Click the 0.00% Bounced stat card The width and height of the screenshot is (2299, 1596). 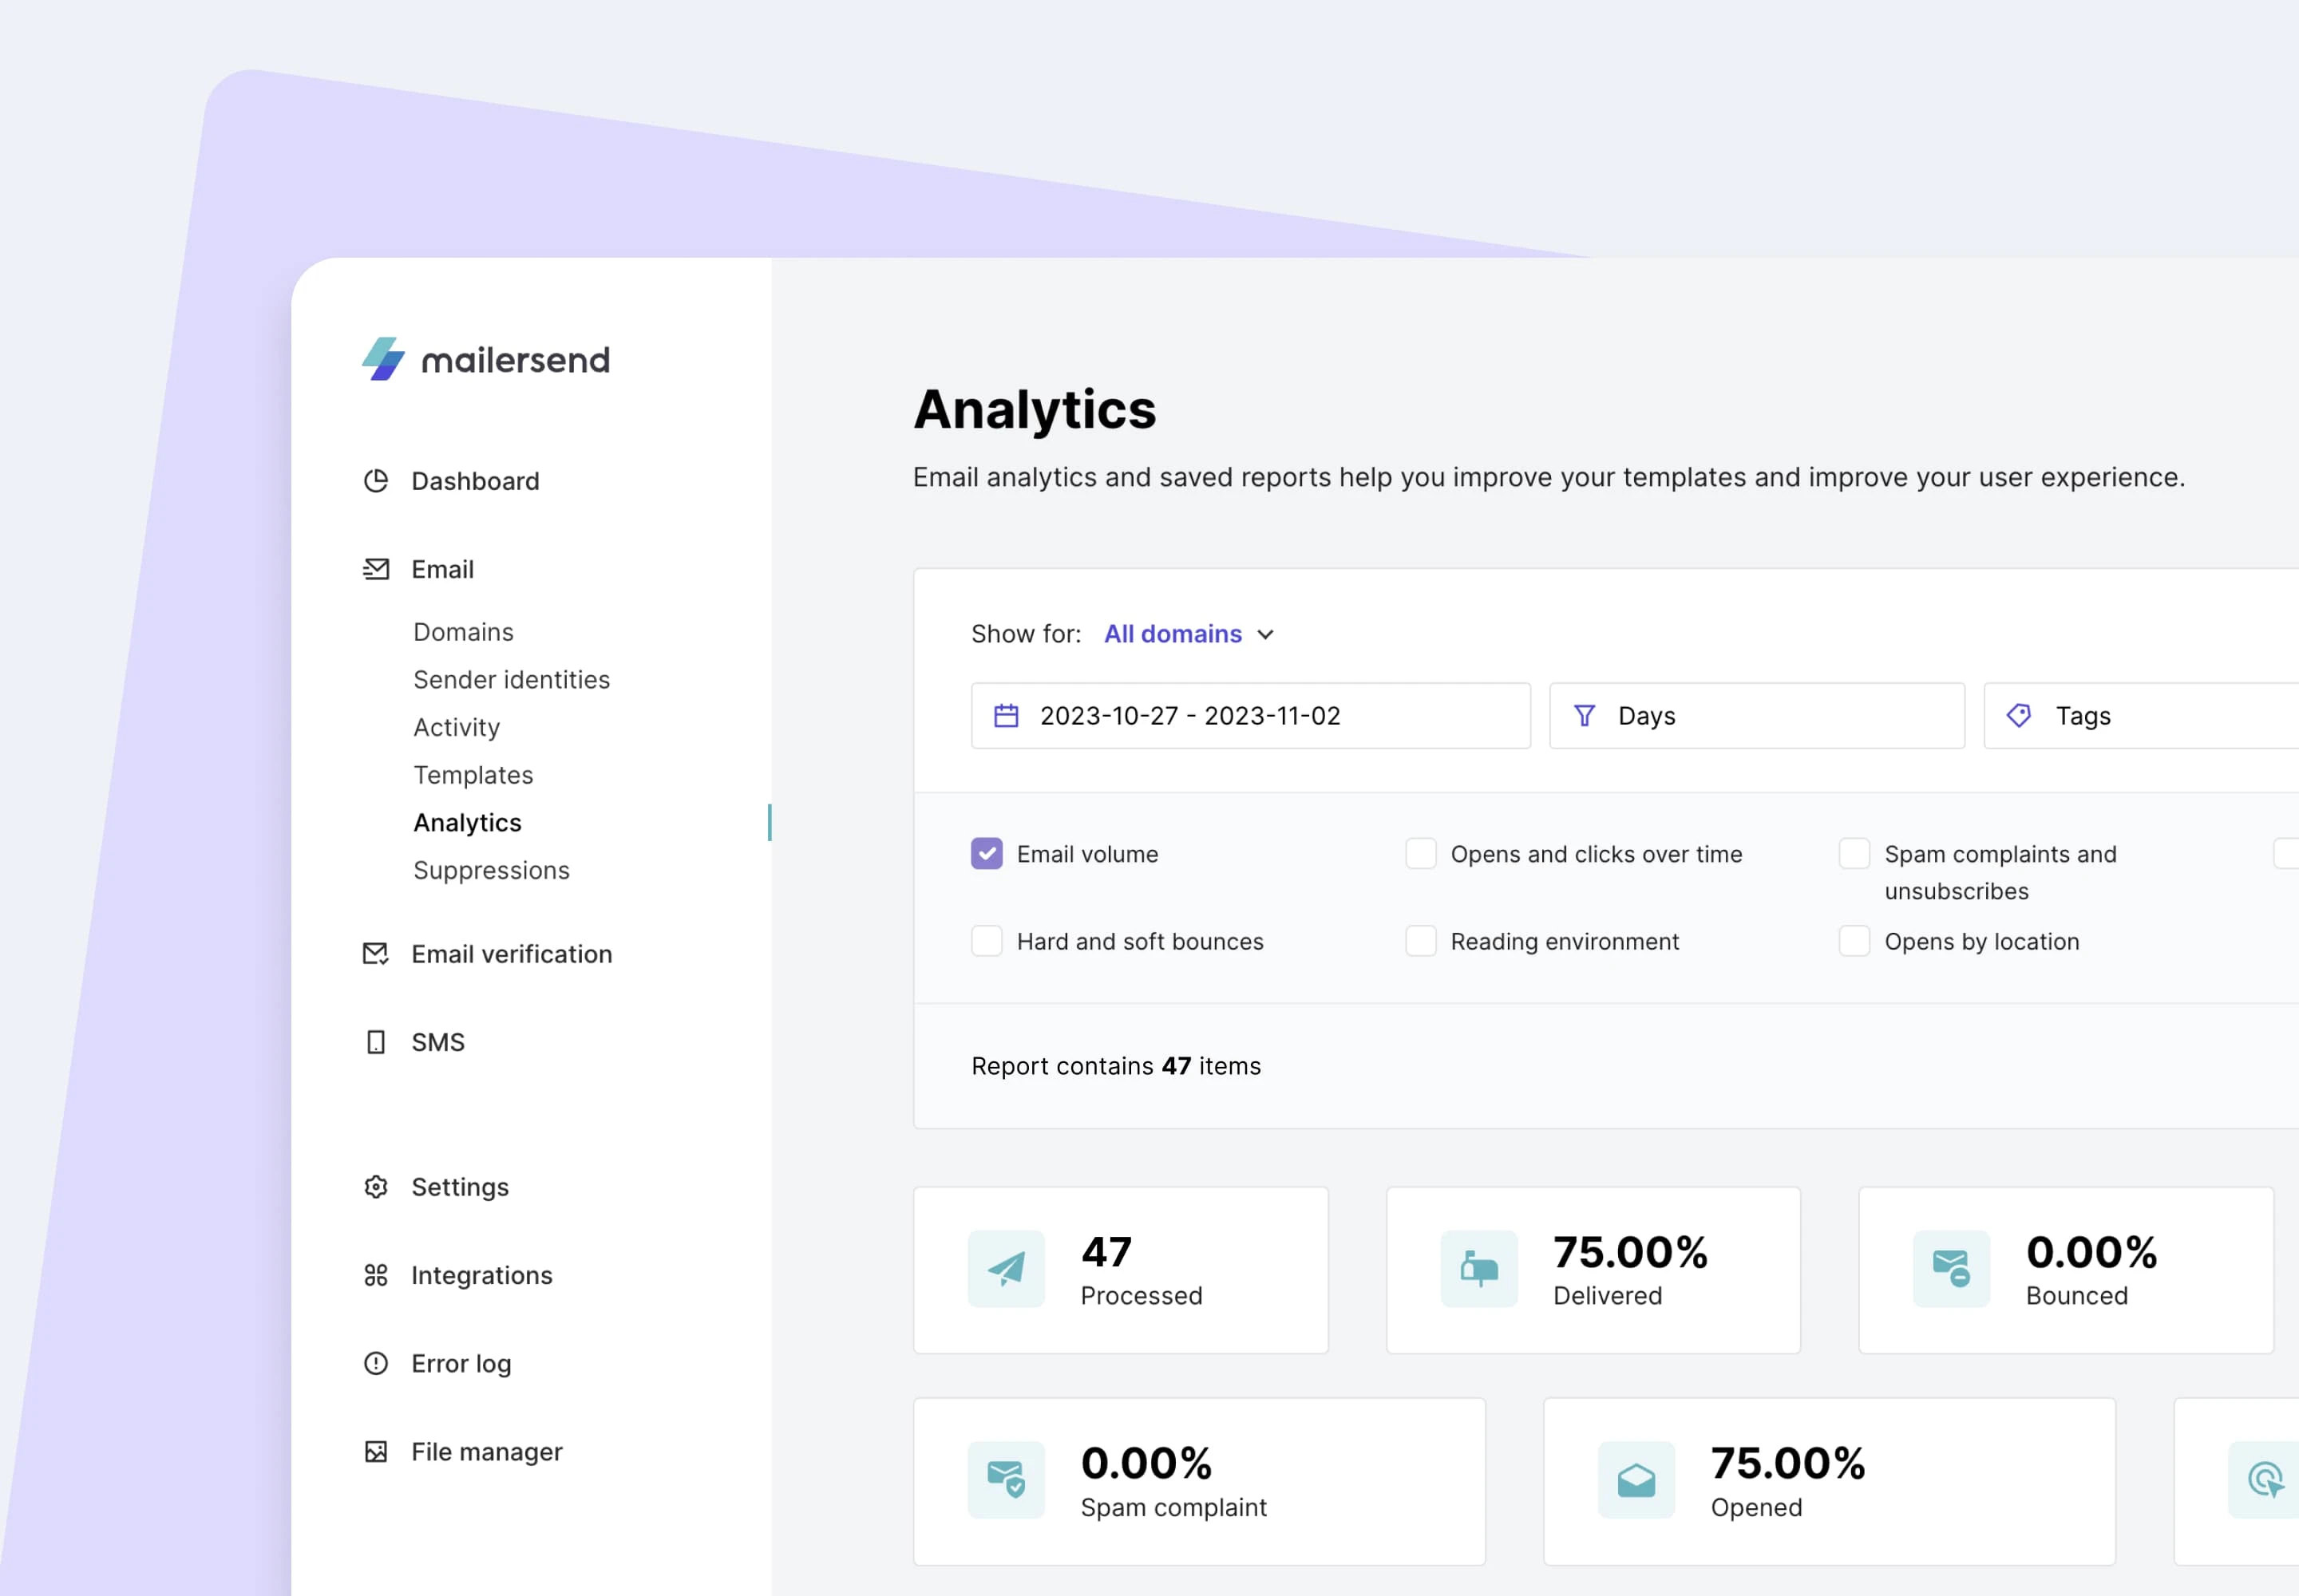tap(2066, 1270)
